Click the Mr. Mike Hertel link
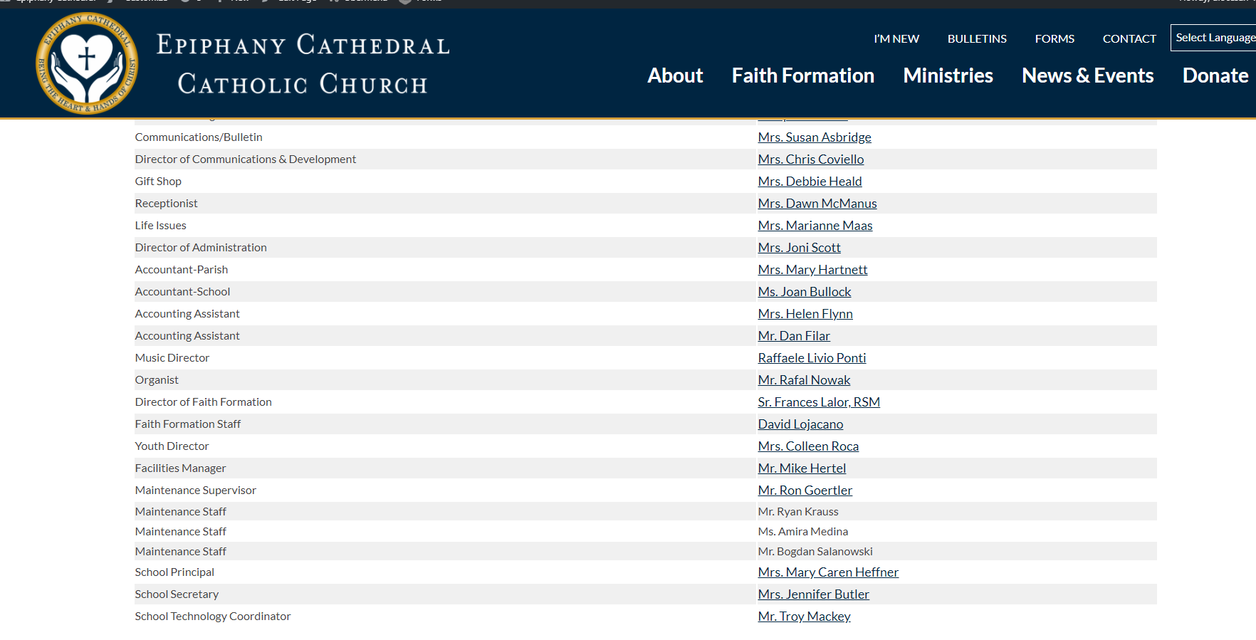Screen dimensions: 1256x640 802,468
